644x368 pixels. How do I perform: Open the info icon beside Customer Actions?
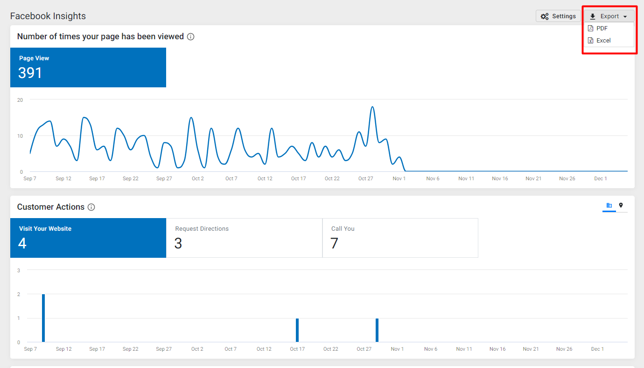pyautogui.click(x=91, y=207)
